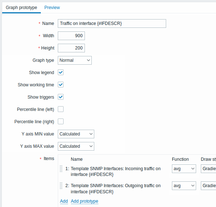Select the Graph prototype tab
Screen dimensions: 216x207
[x=21, y=8]
